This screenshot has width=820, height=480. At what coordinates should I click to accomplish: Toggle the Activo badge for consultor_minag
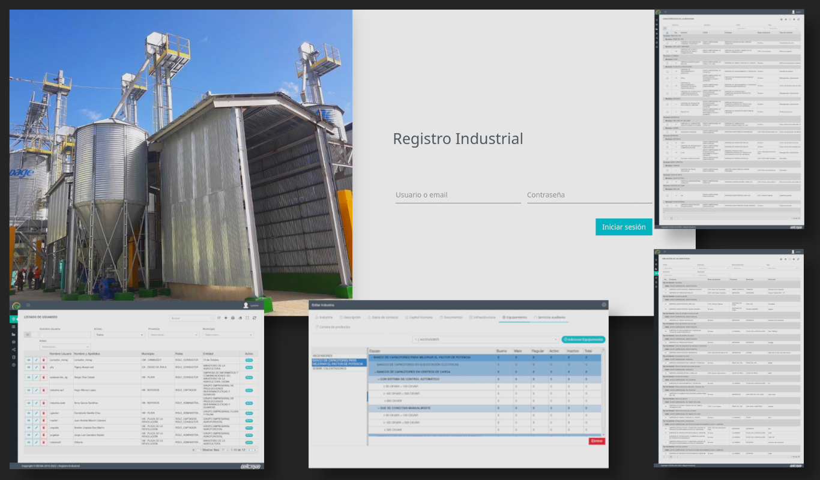[249, 359]
